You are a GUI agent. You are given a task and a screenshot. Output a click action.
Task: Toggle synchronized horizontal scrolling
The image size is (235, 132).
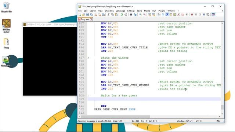coord(153,15)
